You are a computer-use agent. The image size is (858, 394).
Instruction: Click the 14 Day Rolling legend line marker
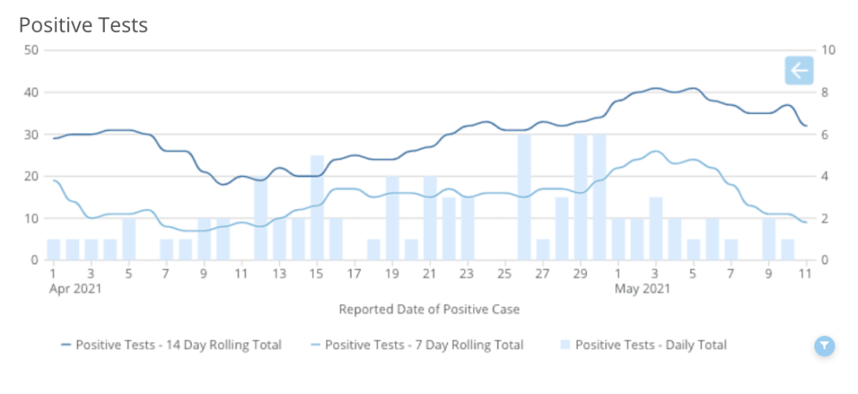66,345
